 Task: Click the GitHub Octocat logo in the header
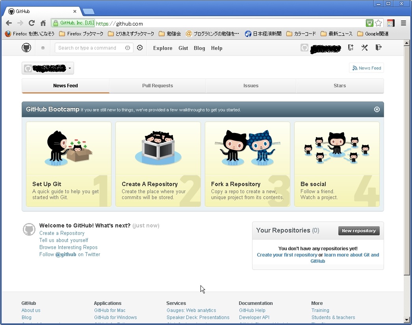(x=26, y=48)
